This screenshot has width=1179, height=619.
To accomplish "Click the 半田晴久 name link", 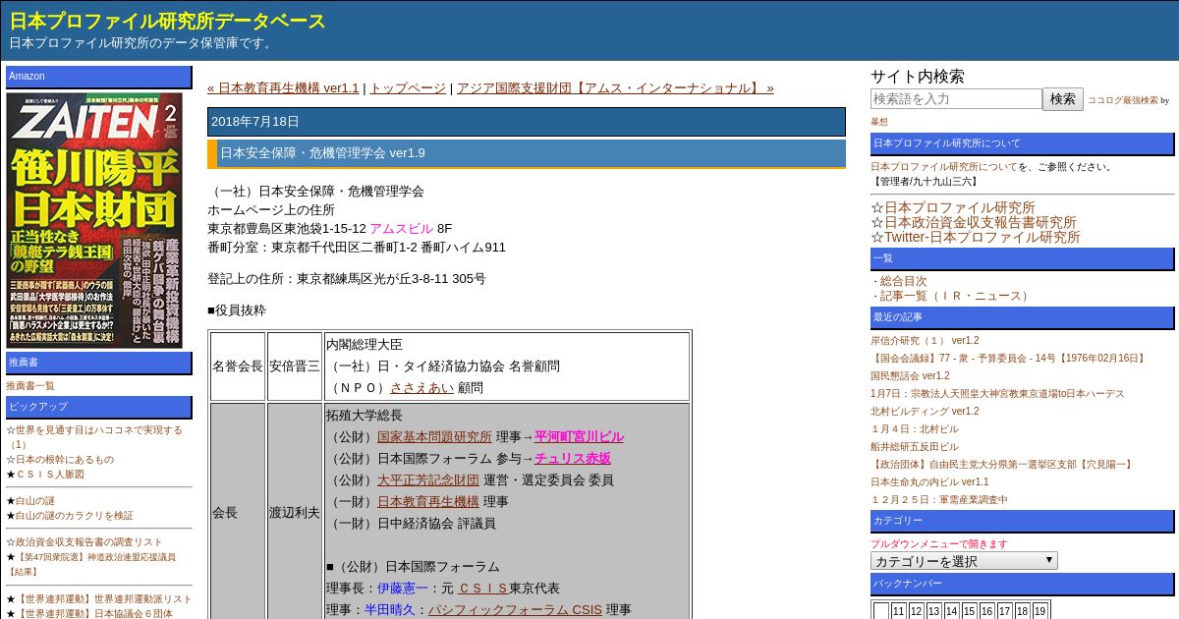I will point(390,609).
